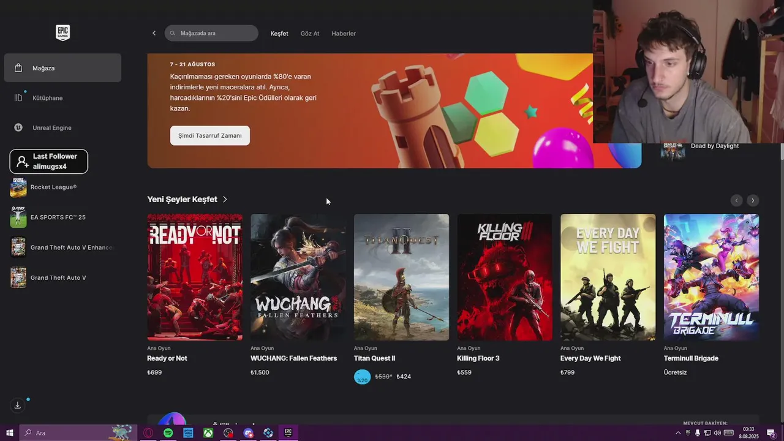784x441 pixels.
Task: Switch to the Göz At tab
Action: (x=310, y=33)
